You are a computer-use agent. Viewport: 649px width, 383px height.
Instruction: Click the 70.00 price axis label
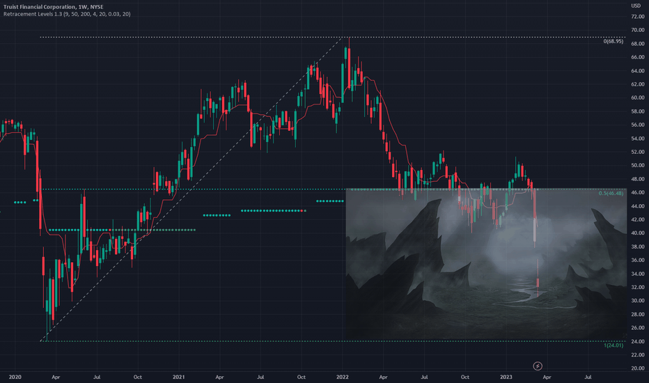click(638, 30)
